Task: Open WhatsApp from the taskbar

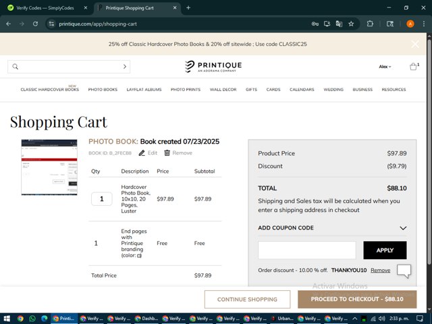Action: [x=32, y=319]
